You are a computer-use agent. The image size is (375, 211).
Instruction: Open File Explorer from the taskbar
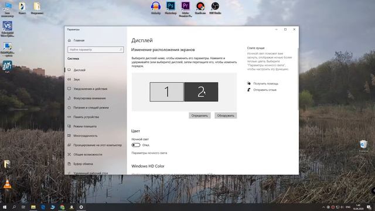[x=33, y=207]
